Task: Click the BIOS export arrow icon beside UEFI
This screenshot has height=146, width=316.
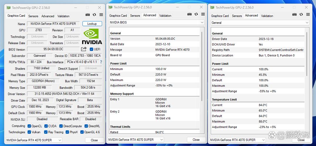Action: coord(84,49)
